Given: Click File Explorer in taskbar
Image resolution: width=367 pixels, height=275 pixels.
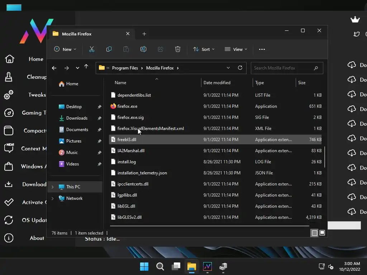Looking at the screenshot, I should [x=192, y=266].
